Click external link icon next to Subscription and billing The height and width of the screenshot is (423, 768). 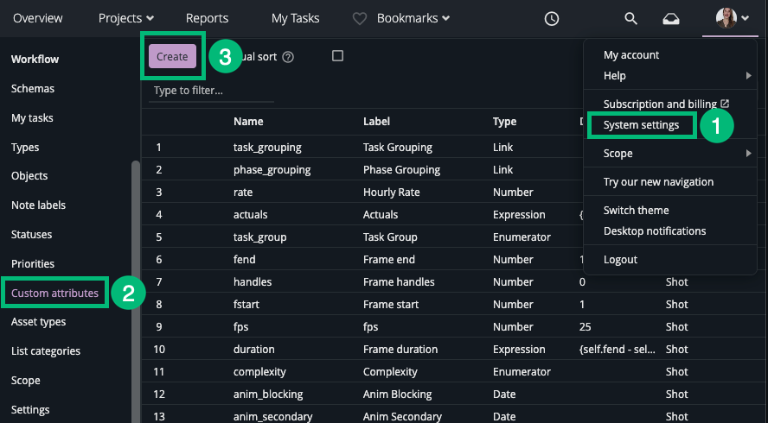point(725,104)
